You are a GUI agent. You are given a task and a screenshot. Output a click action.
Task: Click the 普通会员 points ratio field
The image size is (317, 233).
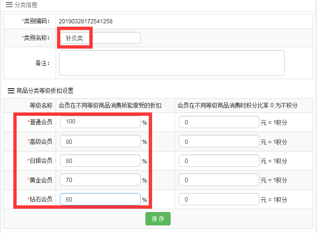pyautogui.click(x=219, y=122)
